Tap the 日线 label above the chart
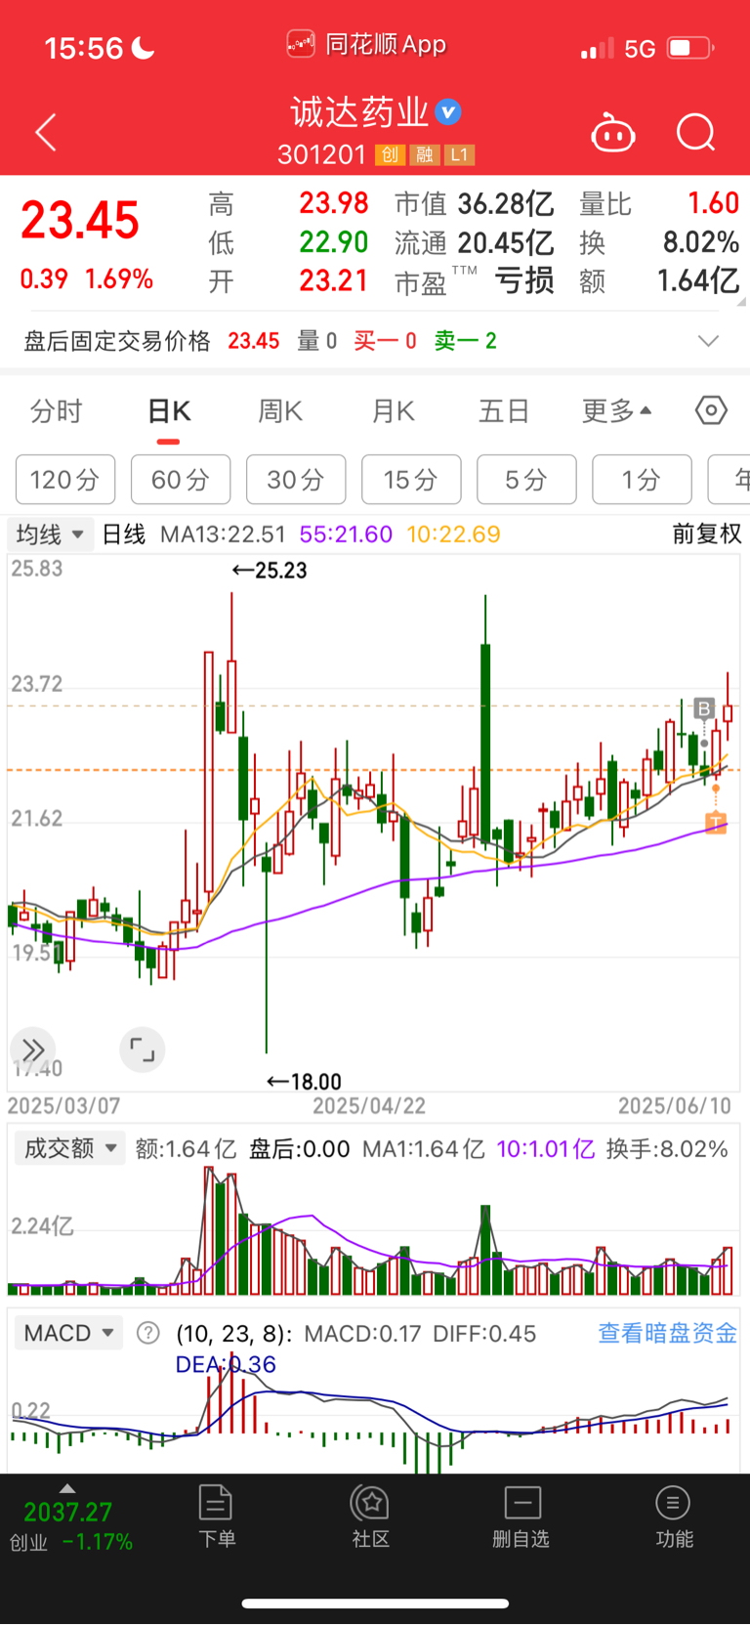Viewport: 750px width, 1625px height. (124, 535)
